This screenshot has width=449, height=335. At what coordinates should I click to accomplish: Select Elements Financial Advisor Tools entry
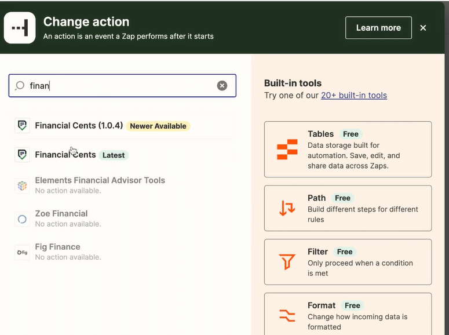(x=122, y=185)
